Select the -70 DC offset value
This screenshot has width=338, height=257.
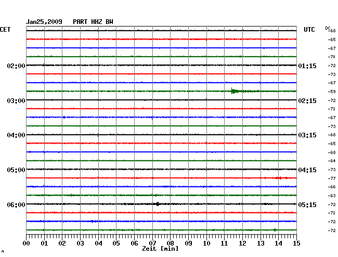(x=331, y=57)
